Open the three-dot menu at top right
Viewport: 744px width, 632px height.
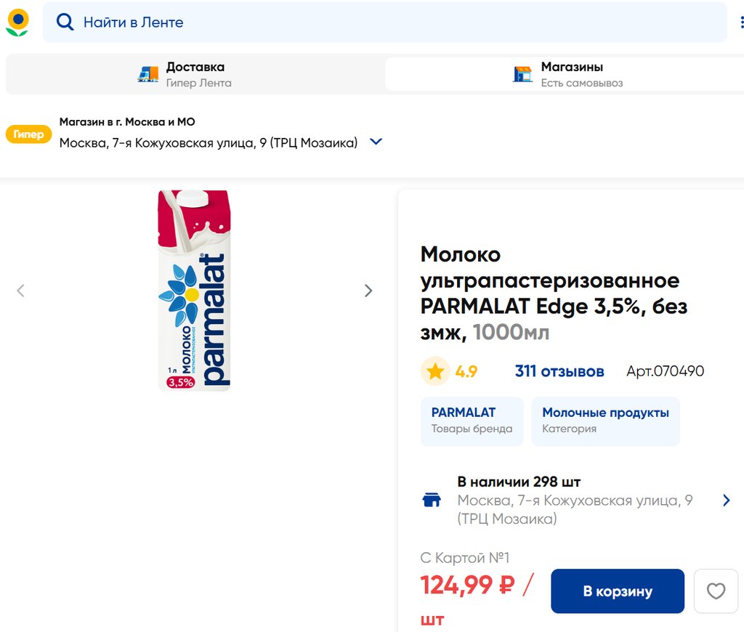pos(742,23)
